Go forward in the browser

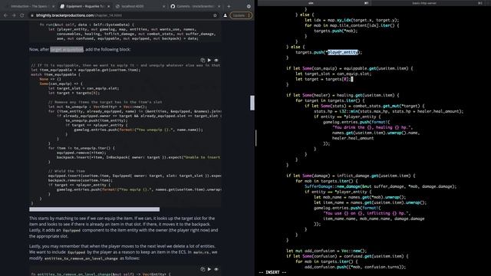click(14, 15)
